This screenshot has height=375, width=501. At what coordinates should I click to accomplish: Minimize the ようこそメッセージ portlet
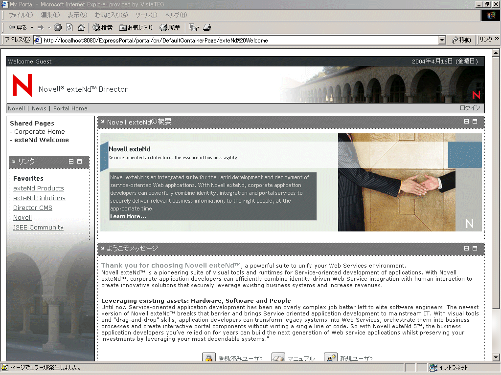click(466, 249)
